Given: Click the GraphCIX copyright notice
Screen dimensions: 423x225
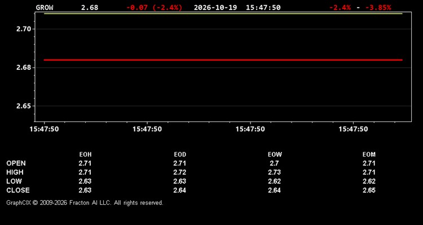Looking at the screenshot, I should coord(85,202).
